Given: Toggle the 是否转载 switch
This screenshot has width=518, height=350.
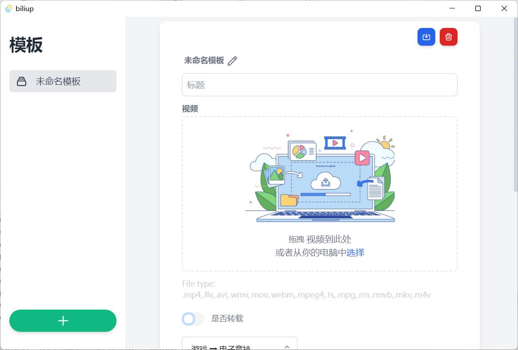Looking at the screenshot, I should [193, 319].
